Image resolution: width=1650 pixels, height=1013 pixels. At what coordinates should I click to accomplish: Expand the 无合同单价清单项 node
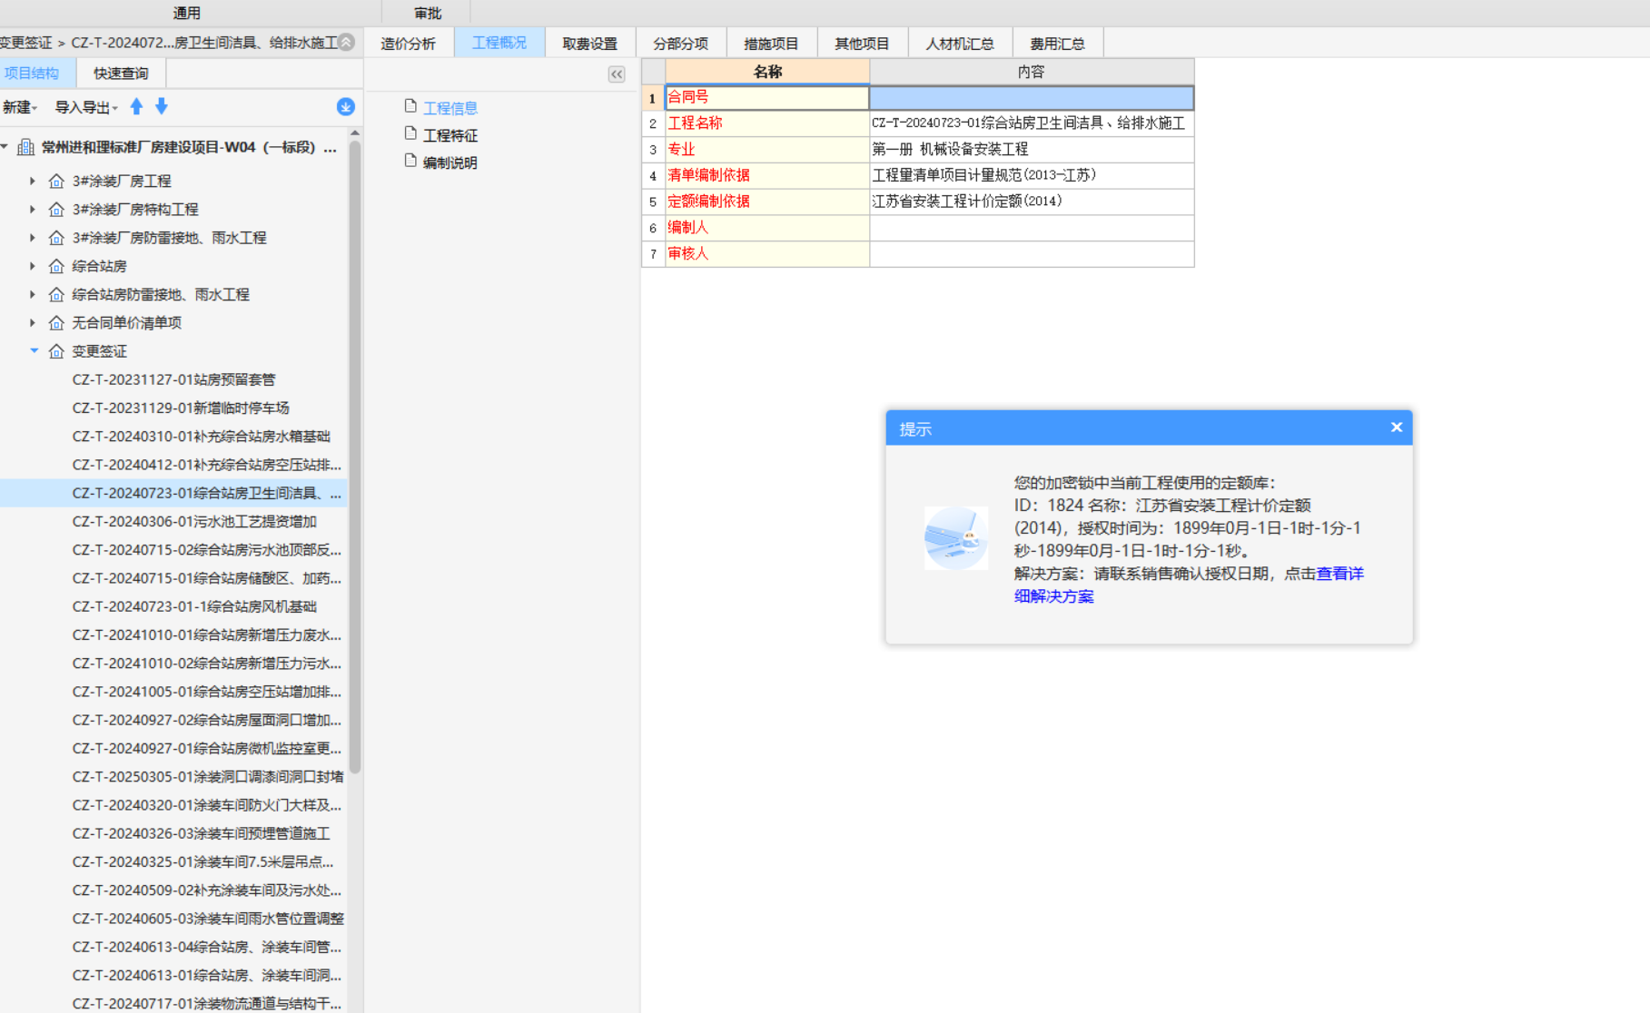[x=33, y=323]
